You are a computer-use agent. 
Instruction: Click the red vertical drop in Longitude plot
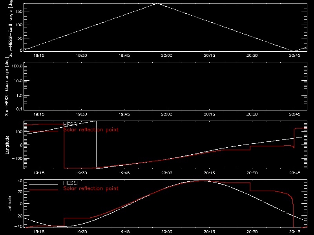click(x=64, y=146)
